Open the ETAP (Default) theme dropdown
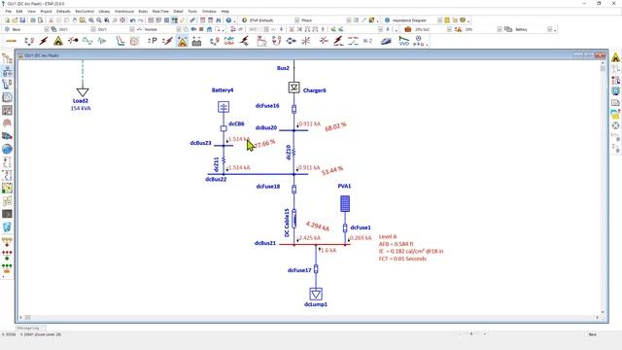 pos(297,20)
